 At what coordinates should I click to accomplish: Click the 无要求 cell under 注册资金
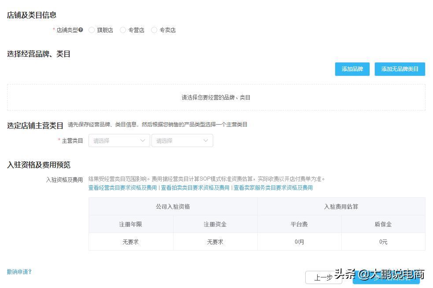(x=215, y=242)
